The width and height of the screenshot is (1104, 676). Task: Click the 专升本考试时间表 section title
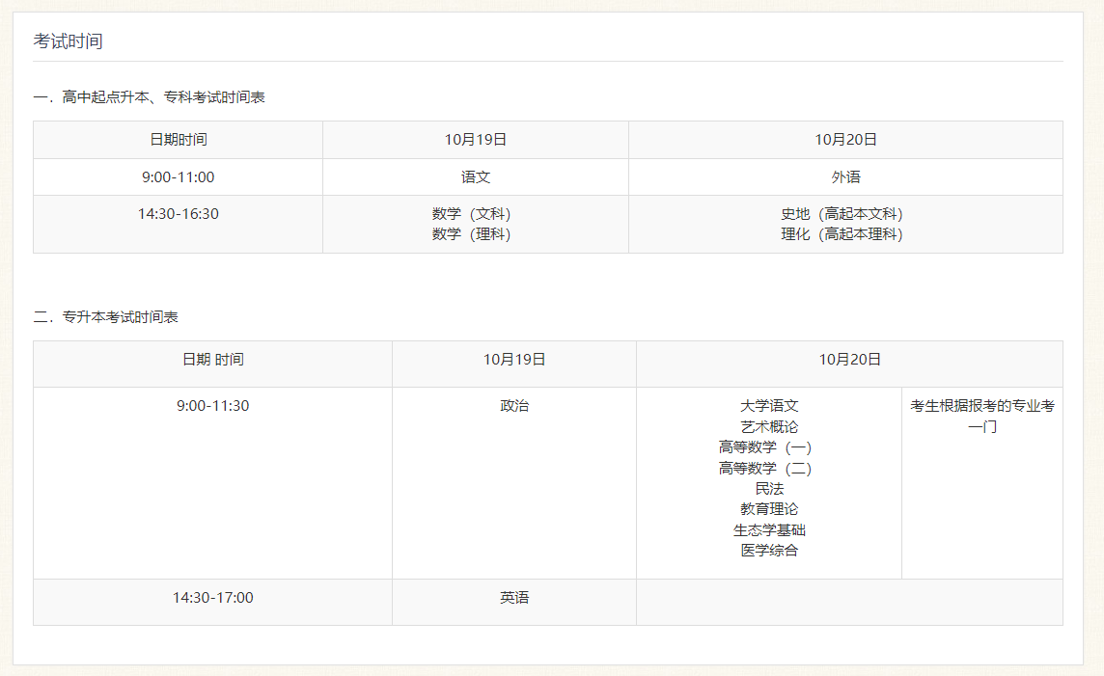(106, 317)
